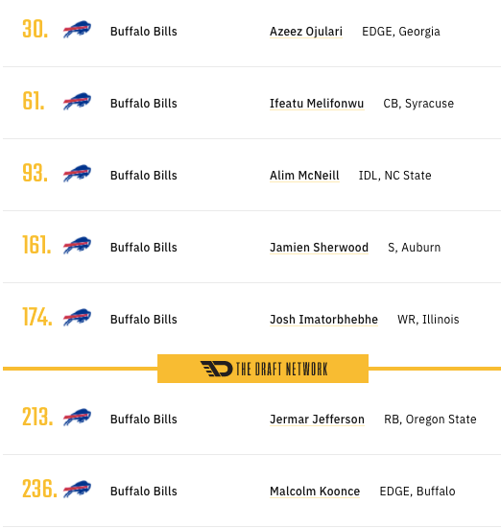Image resolution: width=501 pixels, height=528 pixels.
Task: Click the Bills logo beside pick 213
Action: (x=77, y=418)
